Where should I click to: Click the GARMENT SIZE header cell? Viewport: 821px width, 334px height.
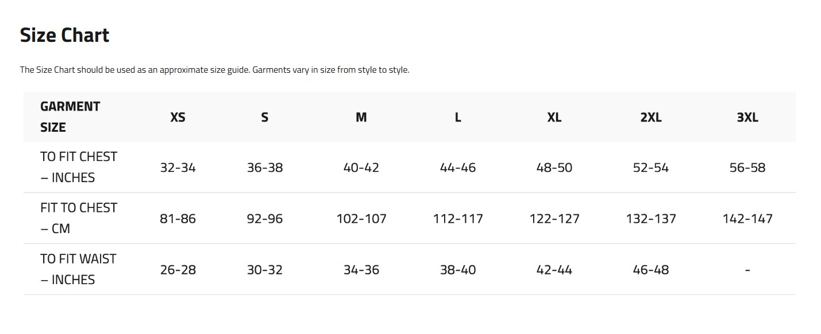click(x=70, y=117)
